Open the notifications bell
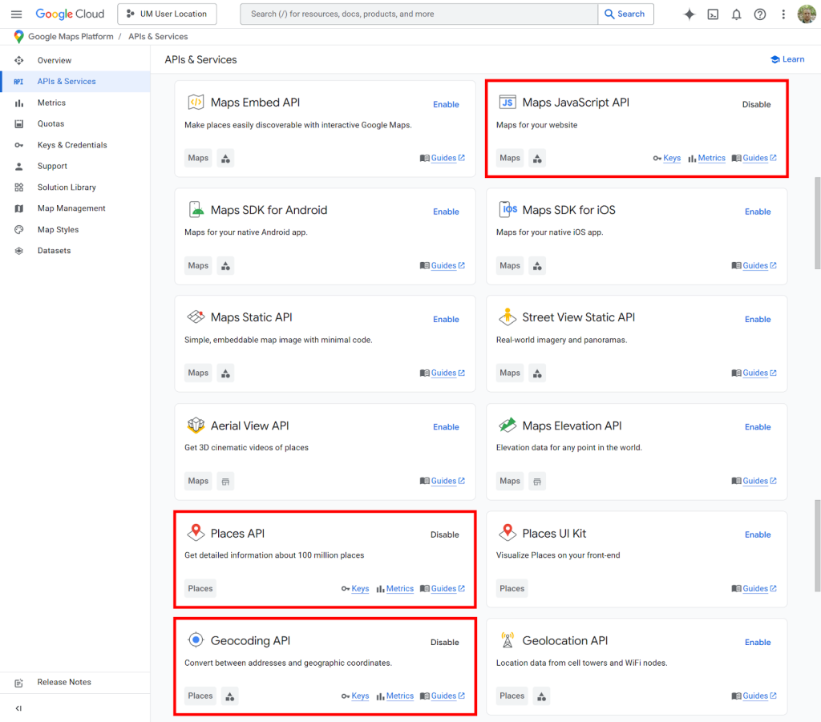This screenshot has width=821, height=722. click(736, 14)
